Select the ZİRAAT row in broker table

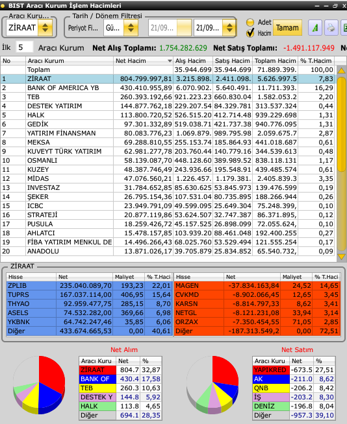pos(167,79)
